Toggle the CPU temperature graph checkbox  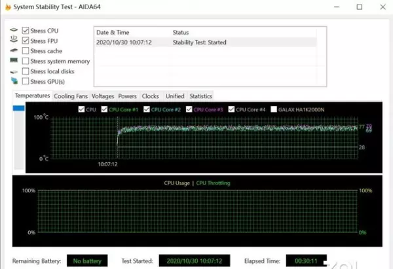point(81,109)
